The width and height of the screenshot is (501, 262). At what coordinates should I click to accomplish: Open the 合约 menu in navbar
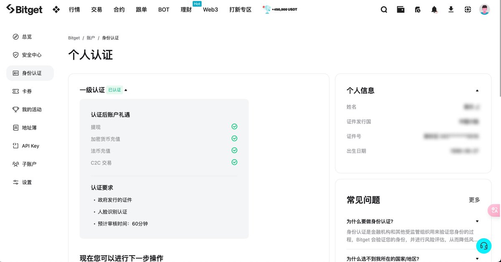coord(119,10)
